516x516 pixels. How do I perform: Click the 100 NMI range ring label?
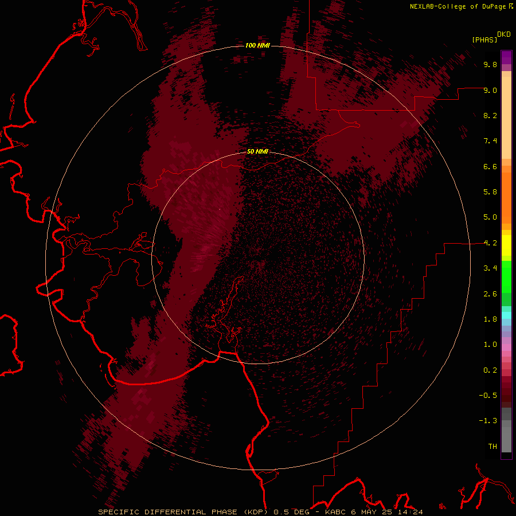[257, 45]
